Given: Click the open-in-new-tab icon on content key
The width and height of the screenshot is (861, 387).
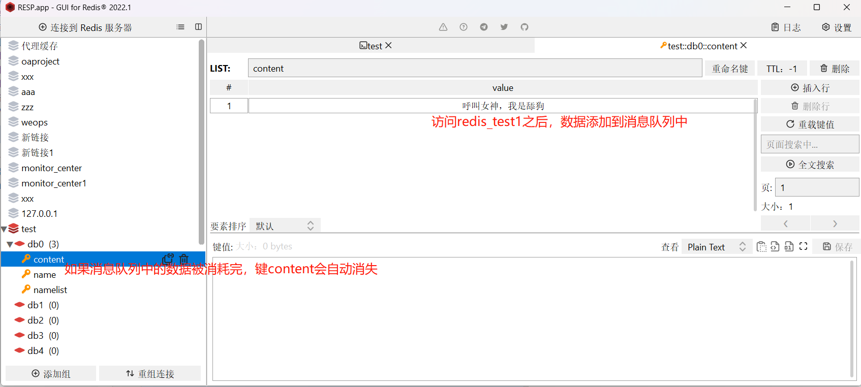Looking at the screenshot, I should [168, 259].
